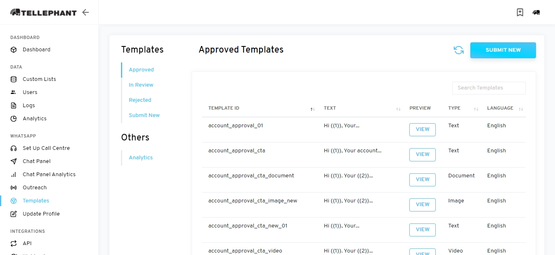Click the Search Templates input field
The width and height of the screenshot is (555, 255).
tap(488, 88)
